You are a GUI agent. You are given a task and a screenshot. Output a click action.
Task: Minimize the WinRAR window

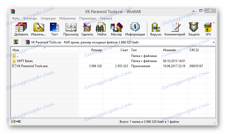pos(193,11)
